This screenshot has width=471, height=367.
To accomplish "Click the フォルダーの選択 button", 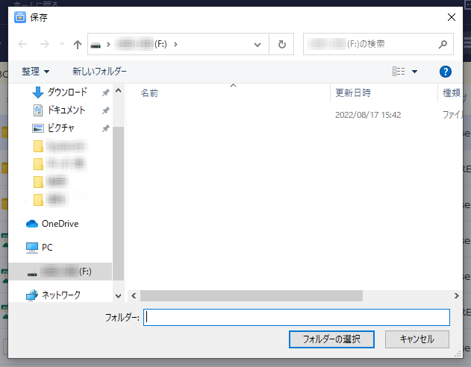I will [x=331, y=339].
